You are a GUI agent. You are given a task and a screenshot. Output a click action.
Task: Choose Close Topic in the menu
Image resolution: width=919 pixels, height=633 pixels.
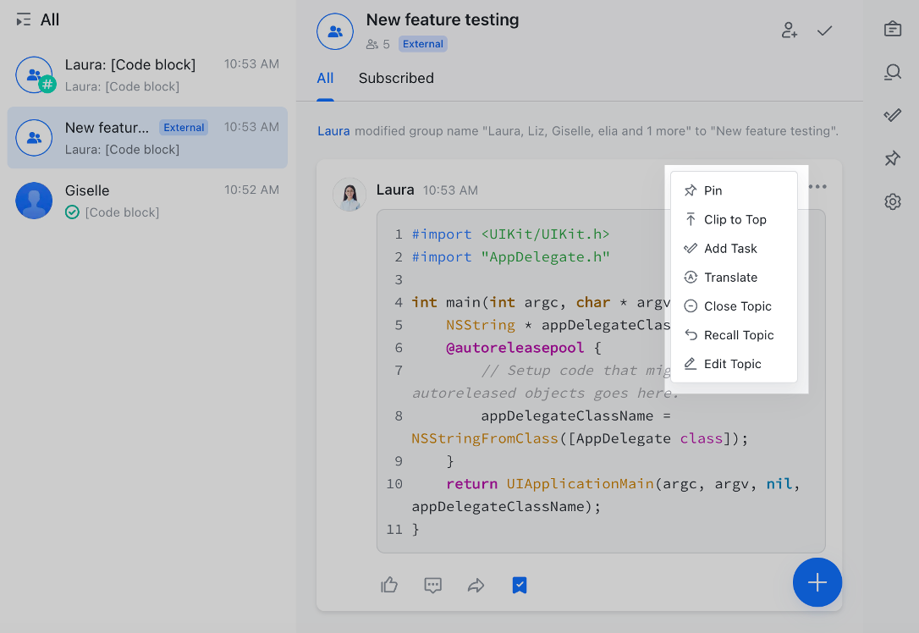[x=738, y=305]
